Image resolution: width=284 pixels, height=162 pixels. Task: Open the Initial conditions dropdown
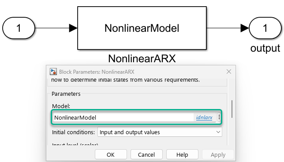(x=160, y=132)
